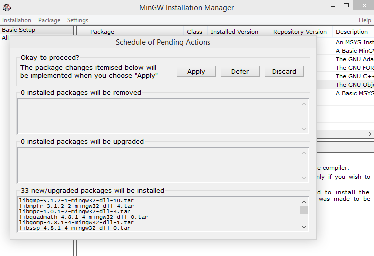Click 'The GNU Obj' description row
374x256 pixels.
(x=354, y=85)
